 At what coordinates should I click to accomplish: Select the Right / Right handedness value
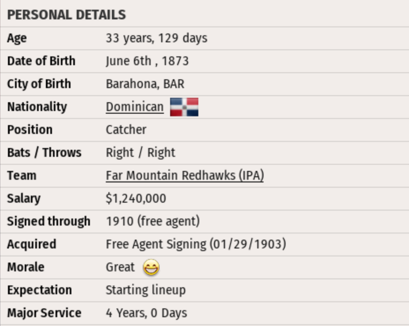[140, 153]
